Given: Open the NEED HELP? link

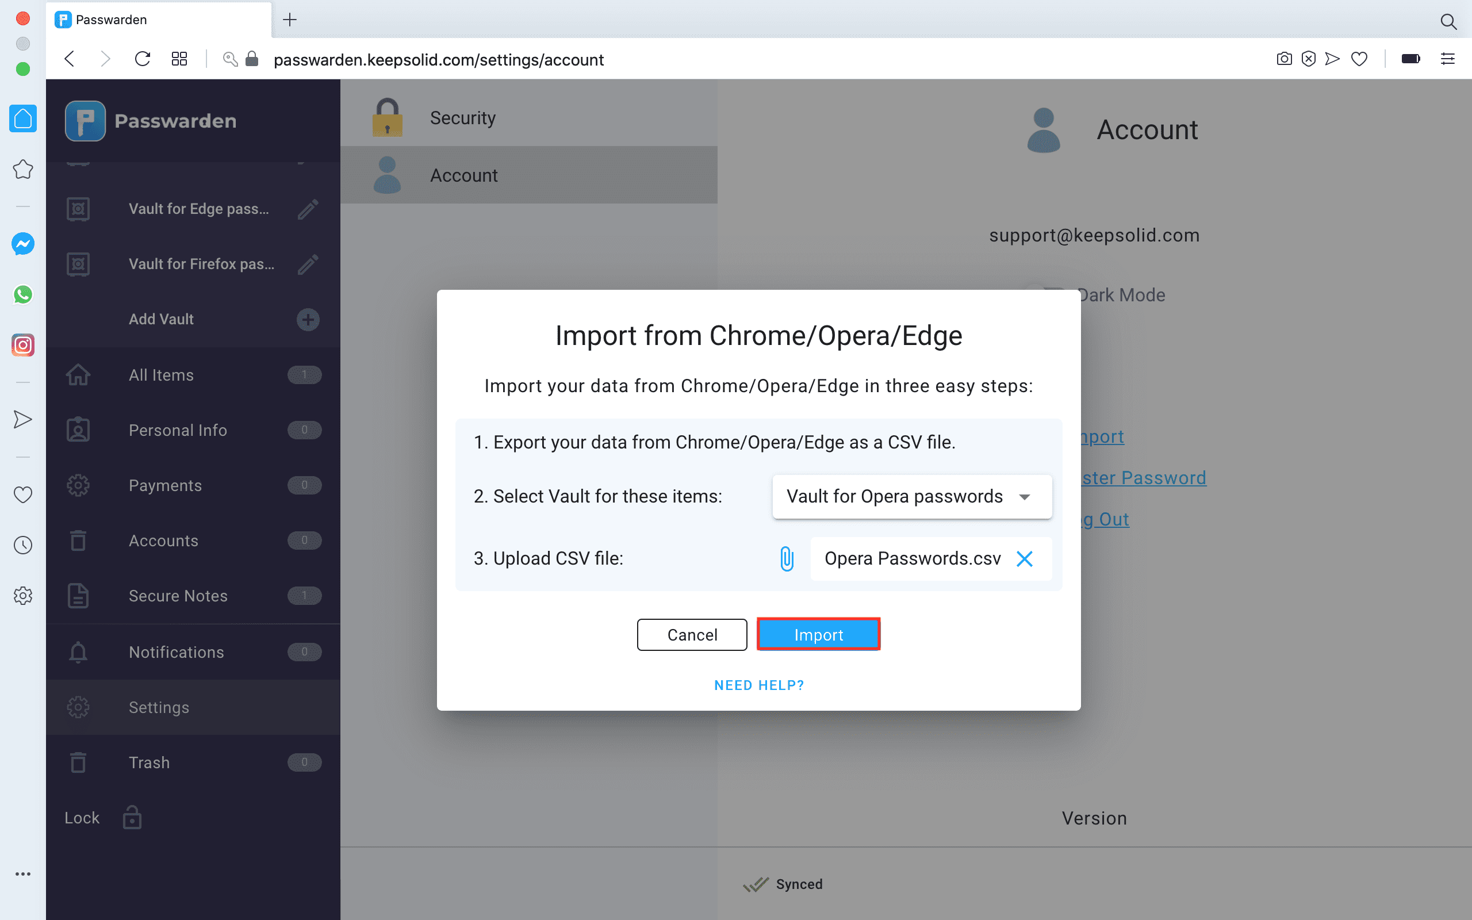Looking at the screenshot, I should click(x=758, y=685).
